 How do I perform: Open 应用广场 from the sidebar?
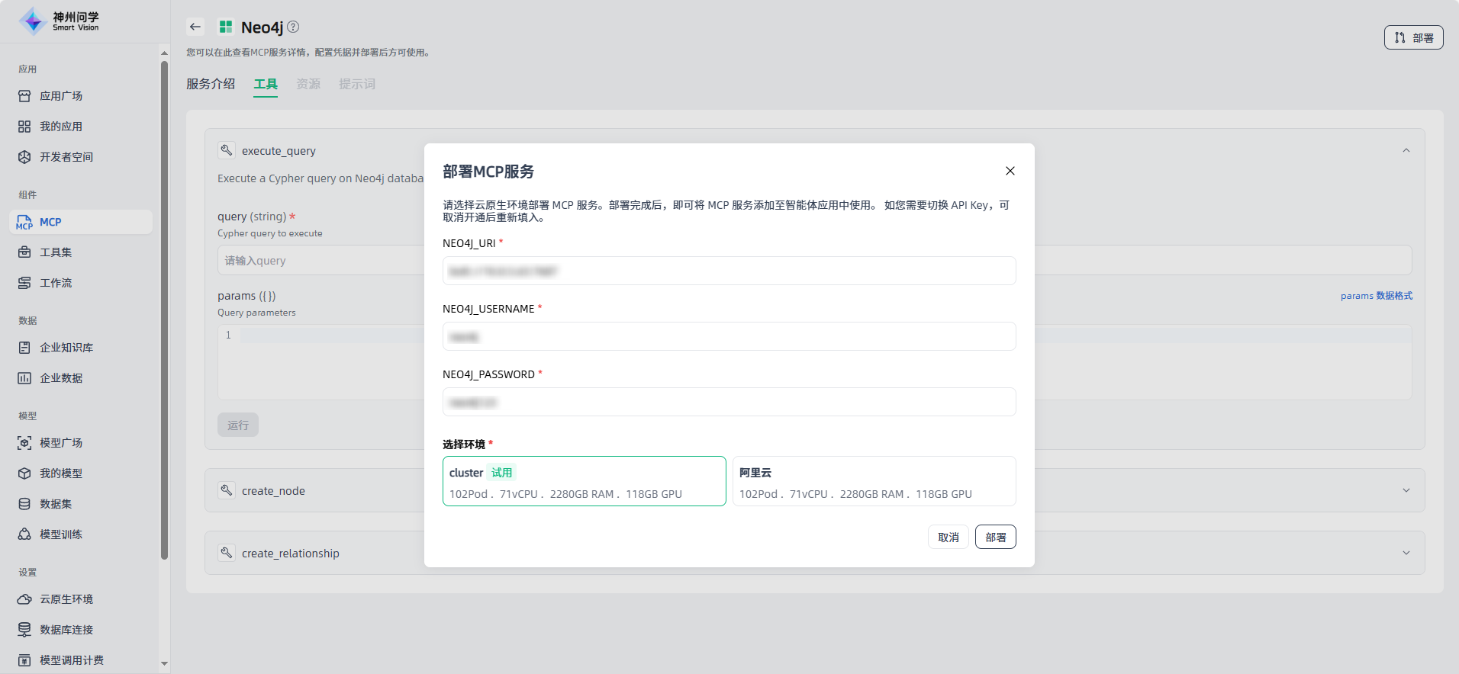pos(61,96)
